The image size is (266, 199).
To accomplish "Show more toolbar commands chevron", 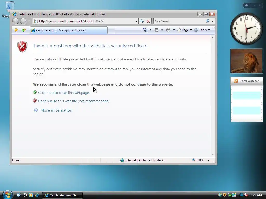I will 213,27.
